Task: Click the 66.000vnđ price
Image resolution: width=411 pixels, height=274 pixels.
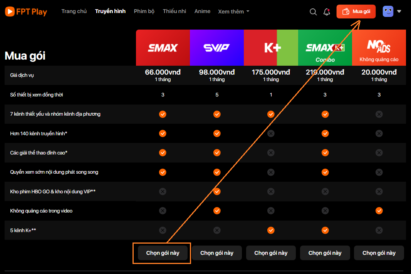Action: (x=163, y=72)
